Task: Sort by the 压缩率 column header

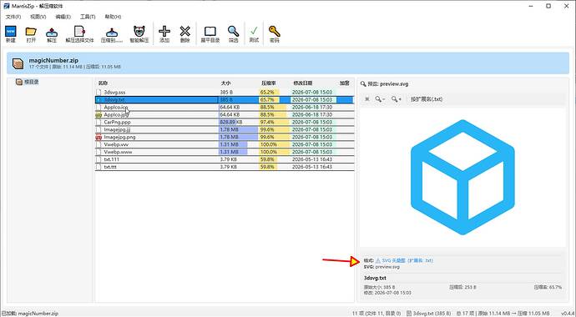Action: coord(269,83)
